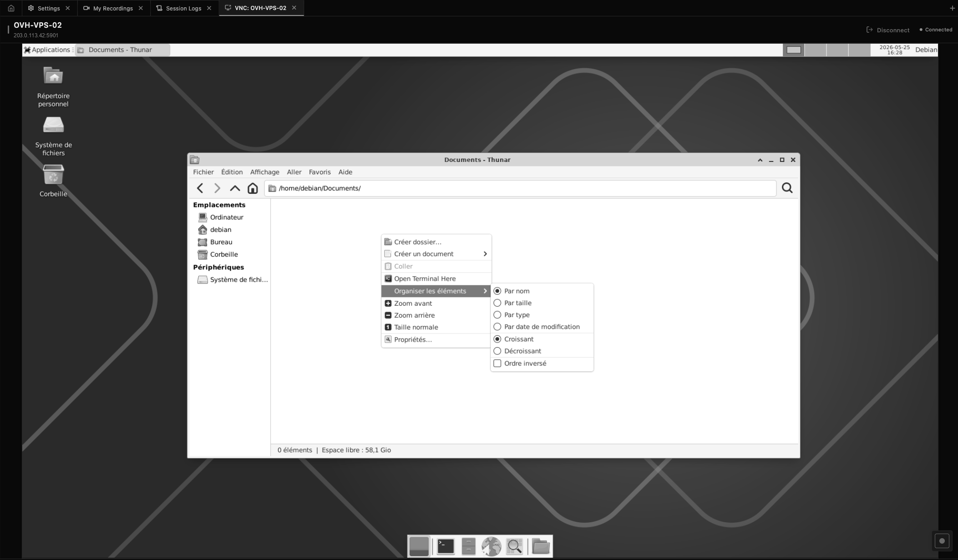Add a new tab with plus icon
Screen dimensions: 958x560
coord(952,8)
